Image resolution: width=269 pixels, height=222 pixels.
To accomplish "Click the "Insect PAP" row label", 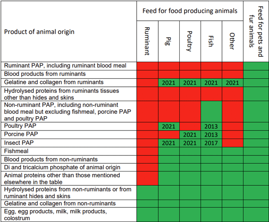I will (x=19, y=143).
